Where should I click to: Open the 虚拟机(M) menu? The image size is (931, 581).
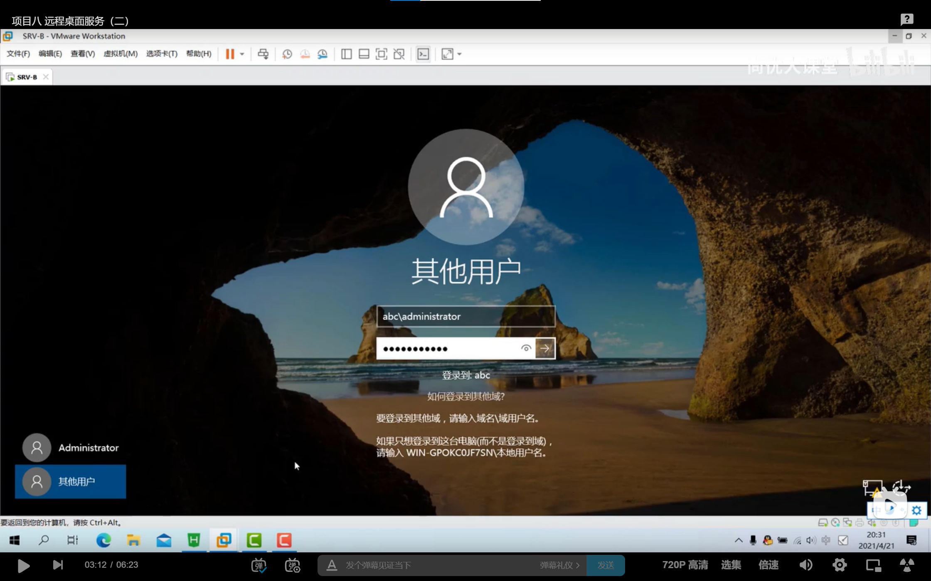pyautogui.click(x=121, y=54)
